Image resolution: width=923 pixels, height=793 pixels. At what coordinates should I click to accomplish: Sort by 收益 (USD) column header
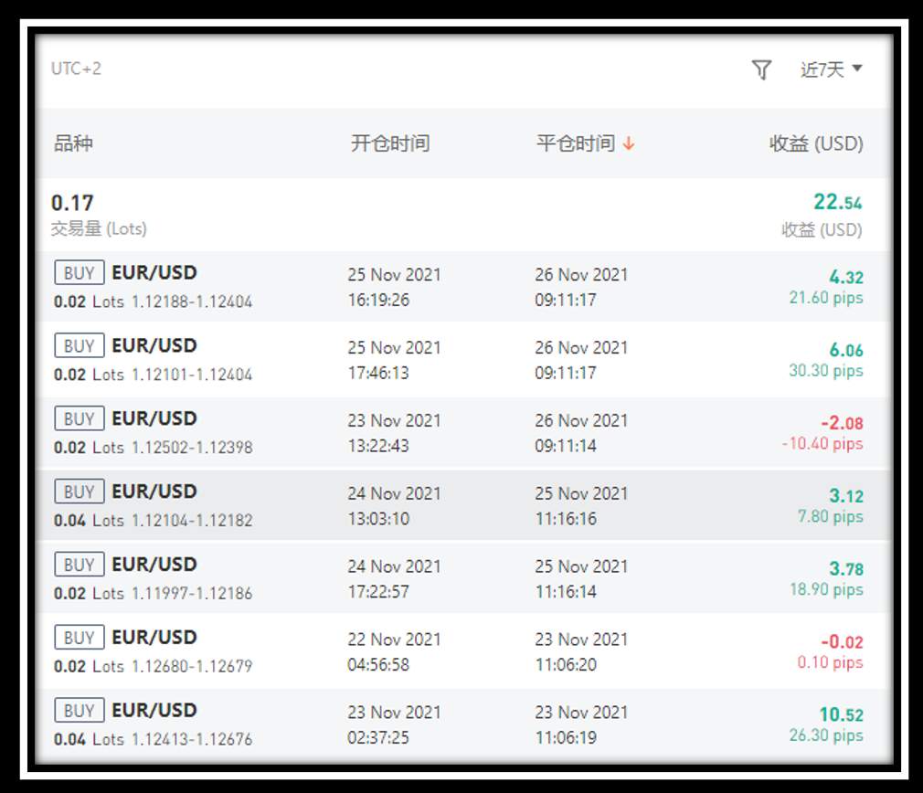(816, 143)
